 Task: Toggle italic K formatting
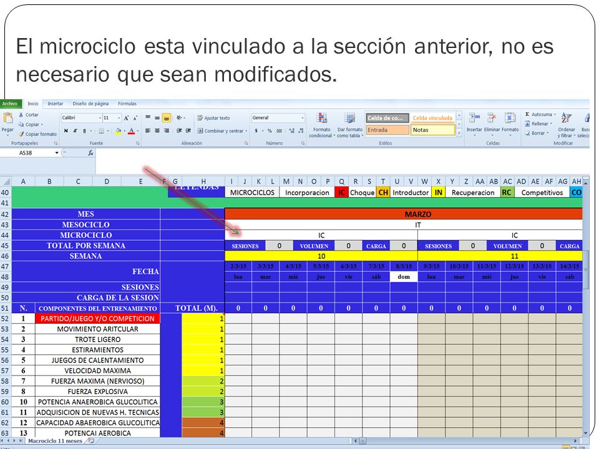75,131
